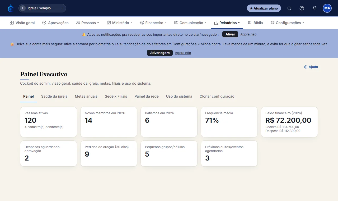Switch to the Saúde da igreja tab
This screenshot has width=338, height=201.
(x=54, y=96)
